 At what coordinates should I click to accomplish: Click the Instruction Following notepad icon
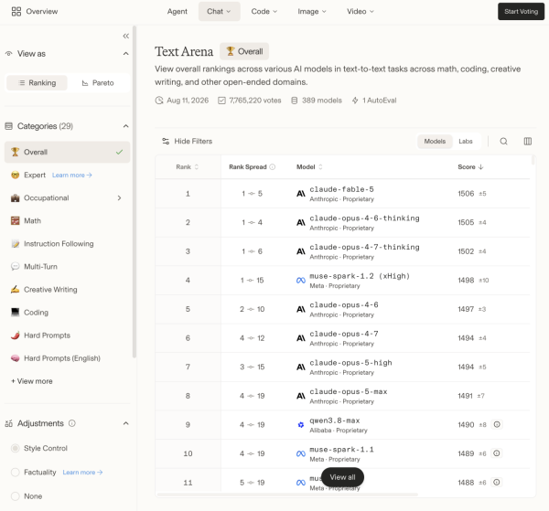(15, 244)
